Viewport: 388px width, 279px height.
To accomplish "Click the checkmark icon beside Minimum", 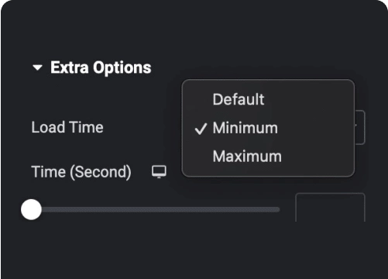I will click(x=201, y=129).
